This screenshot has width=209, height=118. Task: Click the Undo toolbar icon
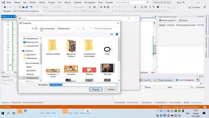pos(31,7)
